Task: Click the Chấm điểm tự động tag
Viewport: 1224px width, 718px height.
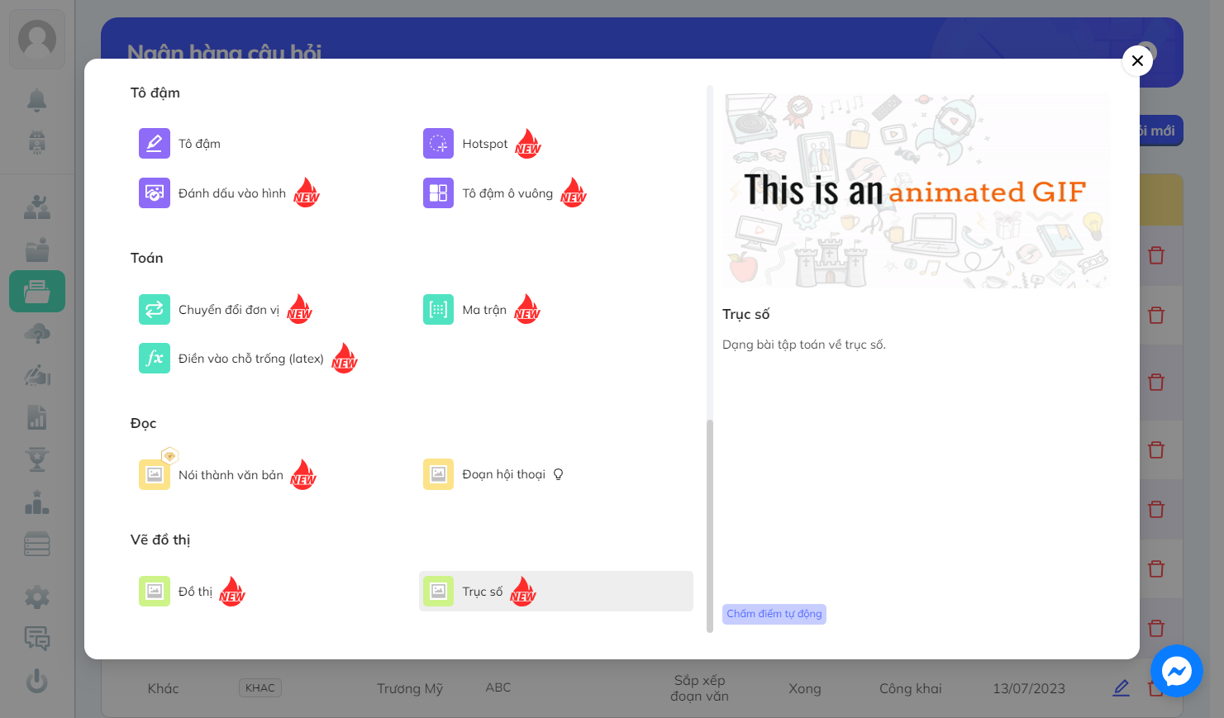Action: click(774, 614)
